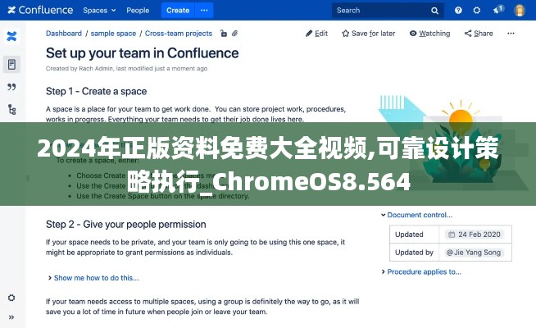Viewport: 536px width, 328px height.
Task: Open the Pages icon in left sidebar
Action: click(x=11, y=64)
